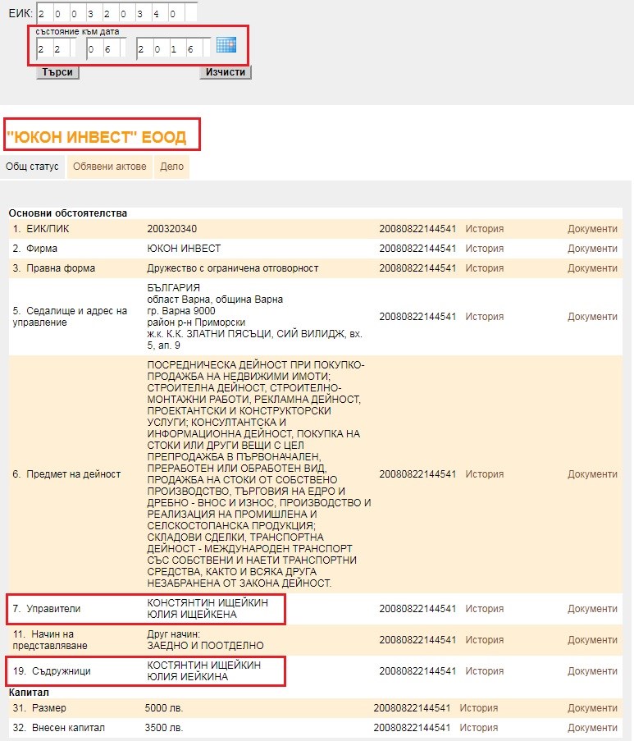The height and width of the screenshot is (741, 634).
Task: Open История for Размер capital row
Action: coord(478,708)
